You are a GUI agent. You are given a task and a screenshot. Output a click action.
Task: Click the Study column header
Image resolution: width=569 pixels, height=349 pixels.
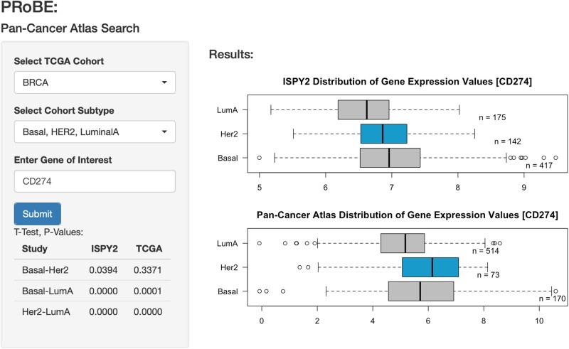pos(35,249)
